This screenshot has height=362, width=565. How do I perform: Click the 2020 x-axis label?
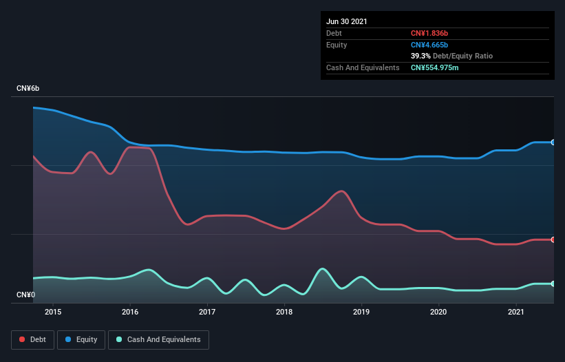[x=438, y=312]
